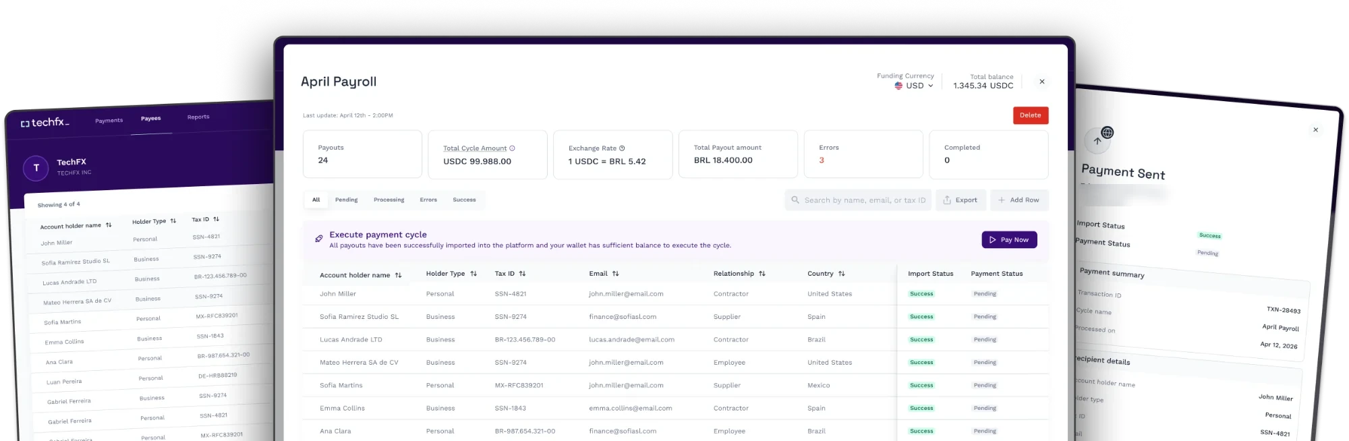This screenshot has width=1349, height=441.
Task: Click the Total Cycle Amount underlined label
Action: 475,148
